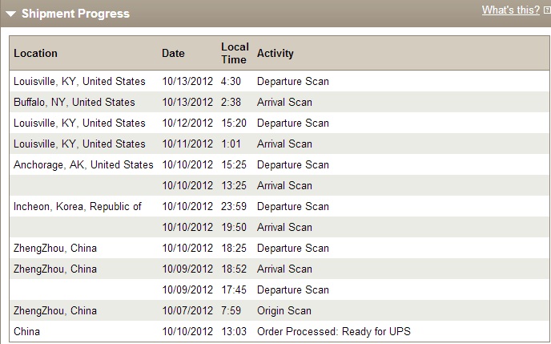The image size is (551, 344).
Task: Click the Anchorage, AK, United States entry
Action: pyautogui.click(x=83, y=164)
